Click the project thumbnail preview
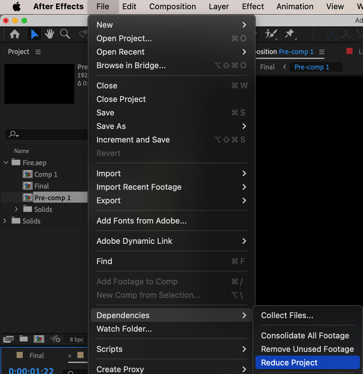The image size is (363, 374). coord(39,84)
